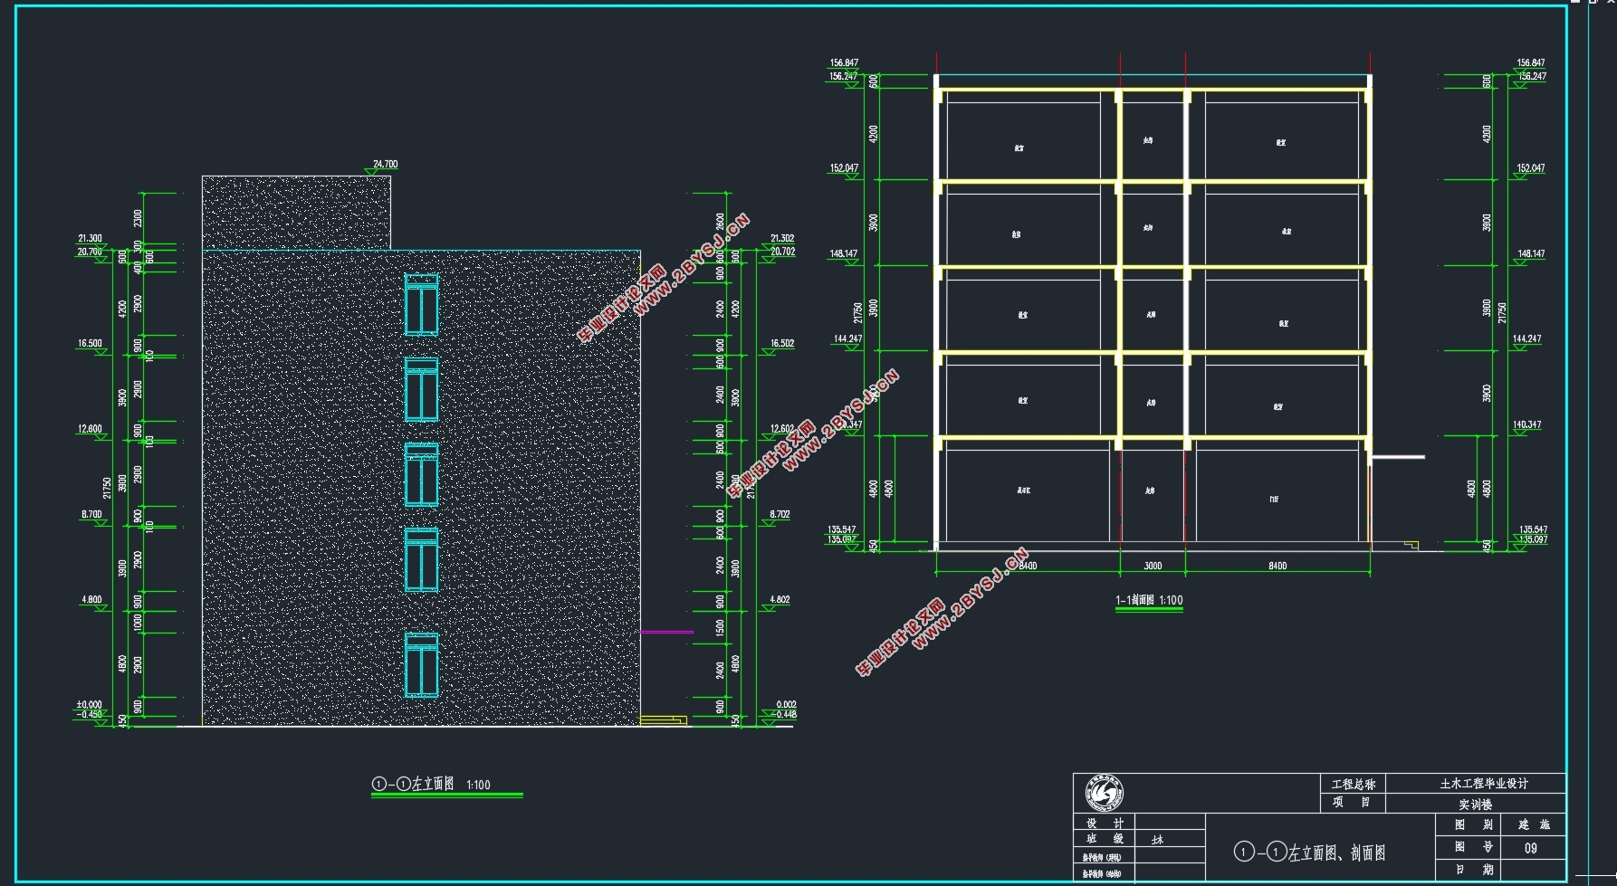Select the -0.448 elevation mark
This screenshot has width=1617, height=886.
click(x=784, y=714)
